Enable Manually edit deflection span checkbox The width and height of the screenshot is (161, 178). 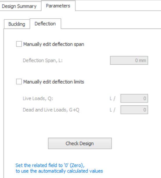(19, 44)
